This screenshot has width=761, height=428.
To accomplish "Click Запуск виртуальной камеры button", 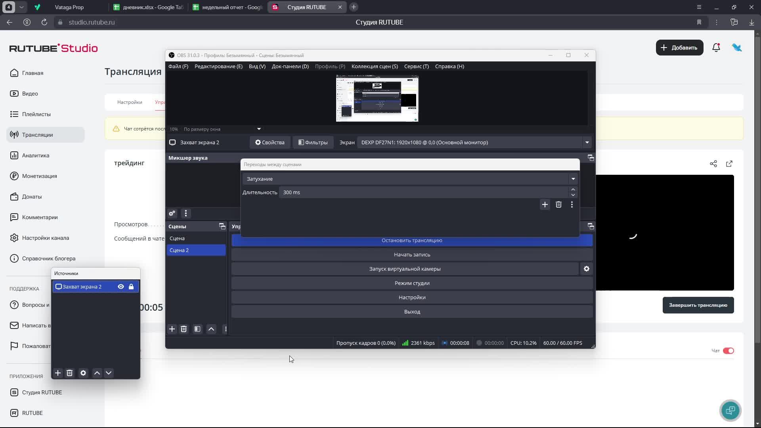I will tap(405, 269).
